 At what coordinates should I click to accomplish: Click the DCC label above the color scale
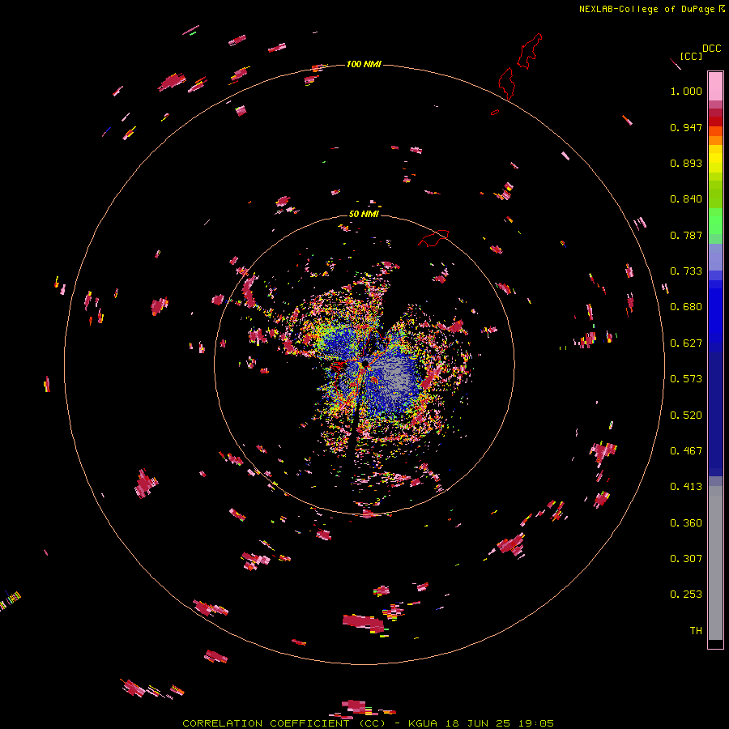[x=712, y=49]
